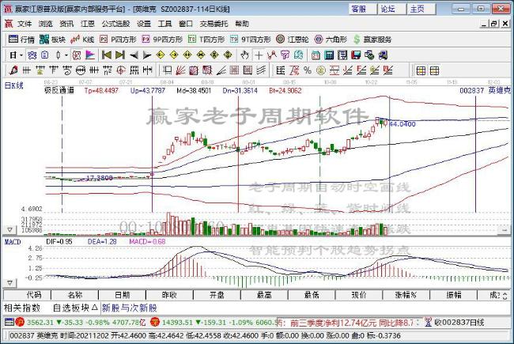Open the 9P四方形 tool

[x=162, y=40]
